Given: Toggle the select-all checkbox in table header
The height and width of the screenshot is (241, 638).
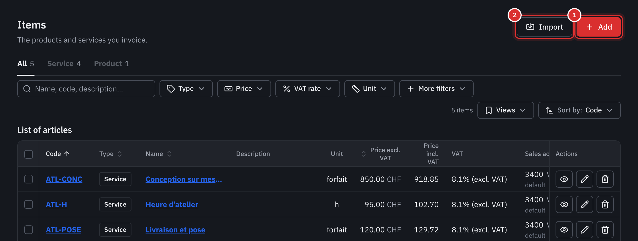Looking at the screenshot, I should pos(29,154).
